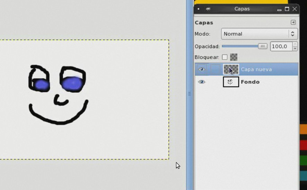Click the Modo dropdown up-down arrows

point(293,34)
